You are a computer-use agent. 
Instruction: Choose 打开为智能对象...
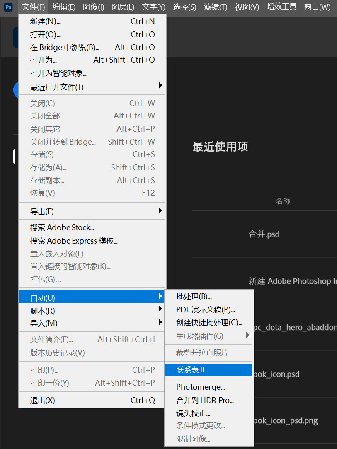[x=92, y=73]
